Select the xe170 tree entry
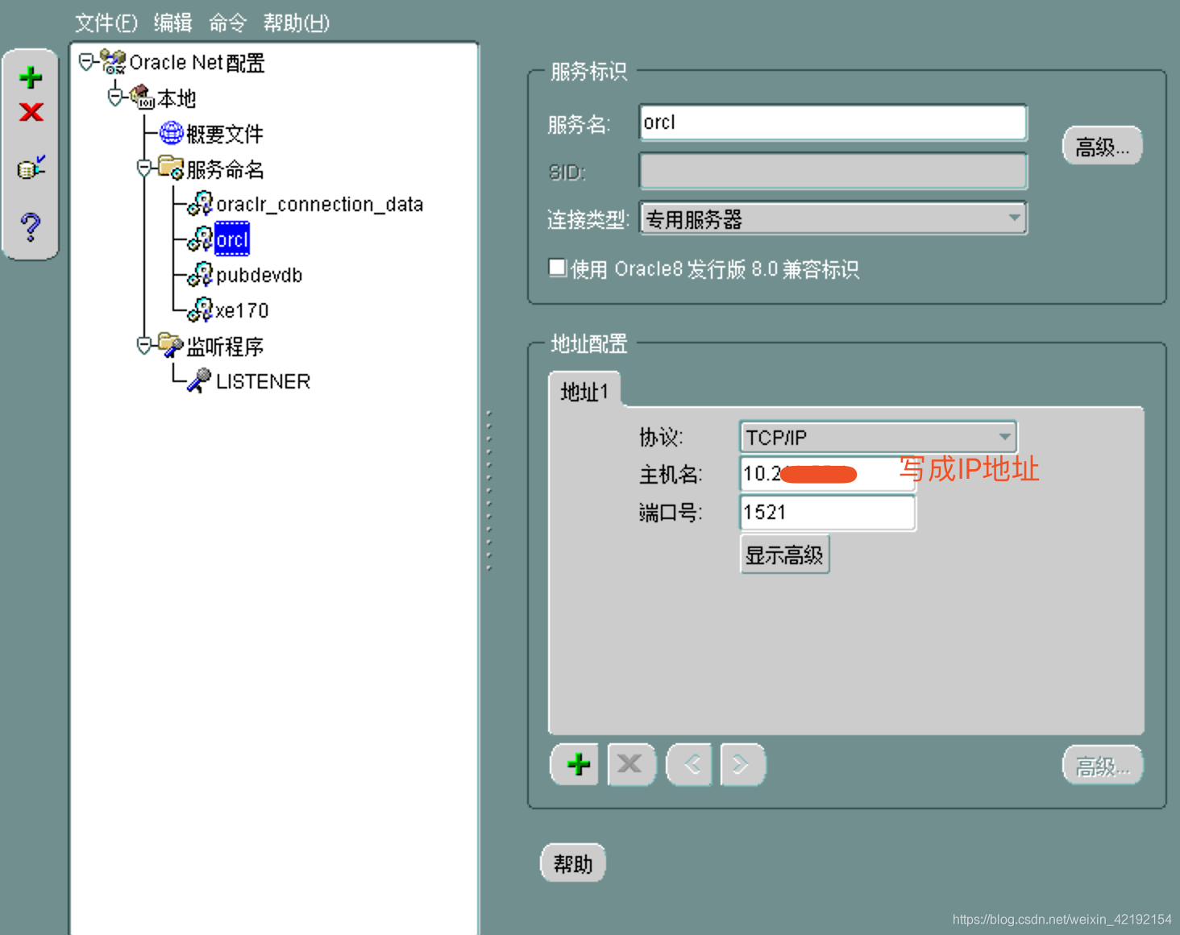 [242, 310]
